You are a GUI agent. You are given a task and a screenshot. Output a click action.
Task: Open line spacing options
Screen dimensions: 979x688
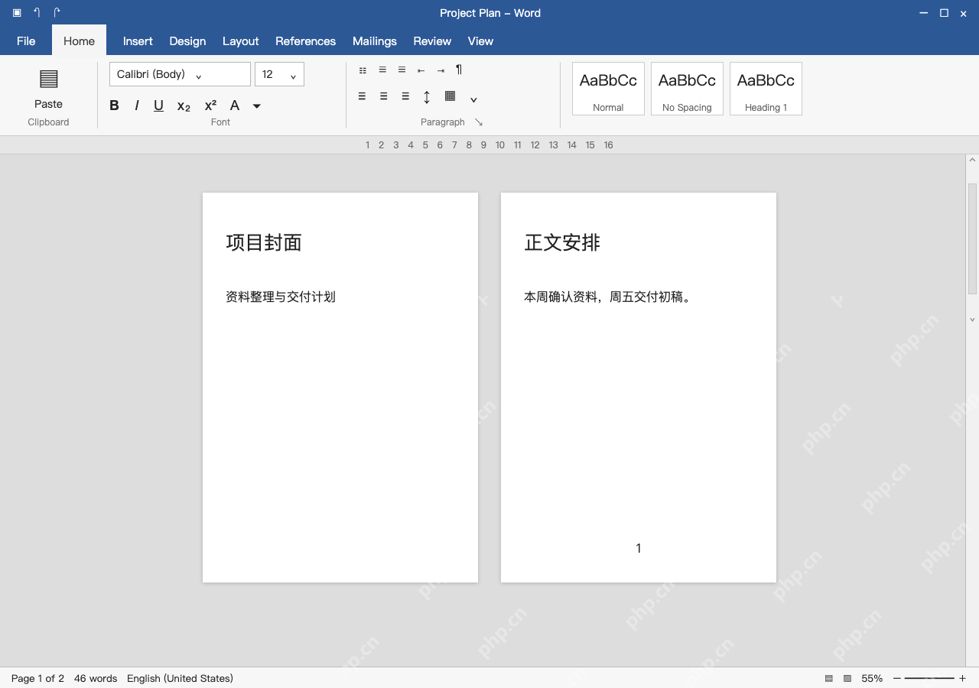tap(427, 97)
